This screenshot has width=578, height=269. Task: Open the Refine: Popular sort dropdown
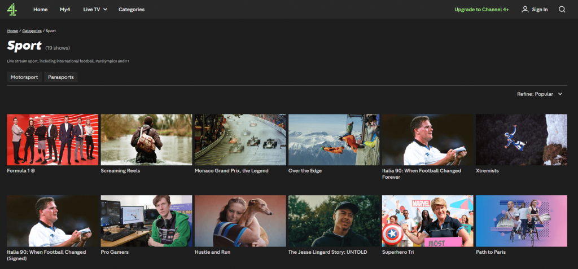tap(540, 94)
